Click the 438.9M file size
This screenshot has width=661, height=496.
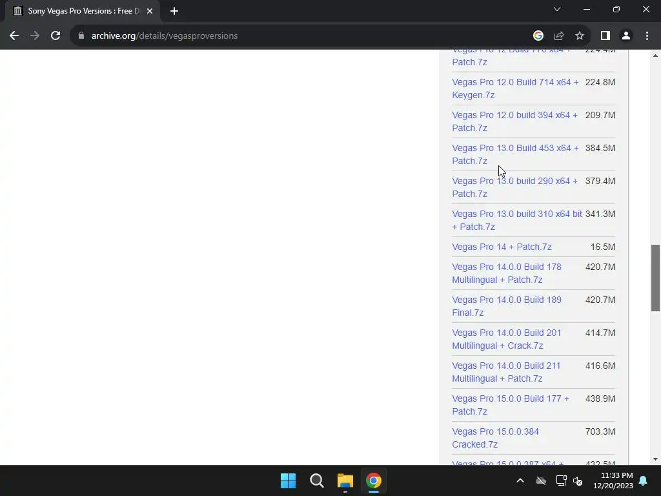(600, 398)
